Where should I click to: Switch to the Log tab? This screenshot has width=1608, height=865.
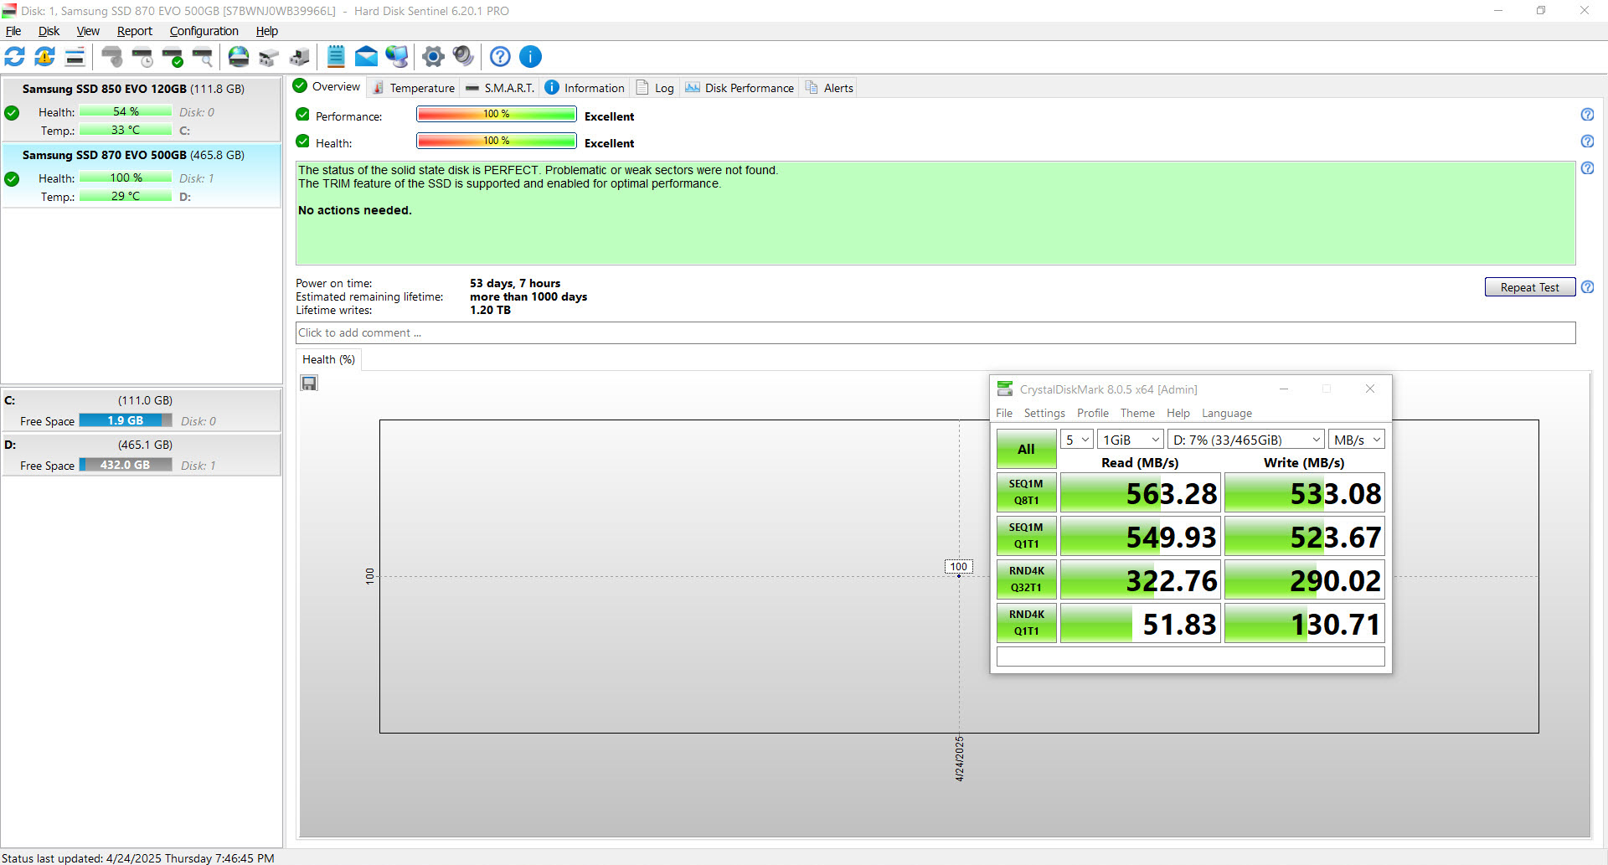coord(656,88)
